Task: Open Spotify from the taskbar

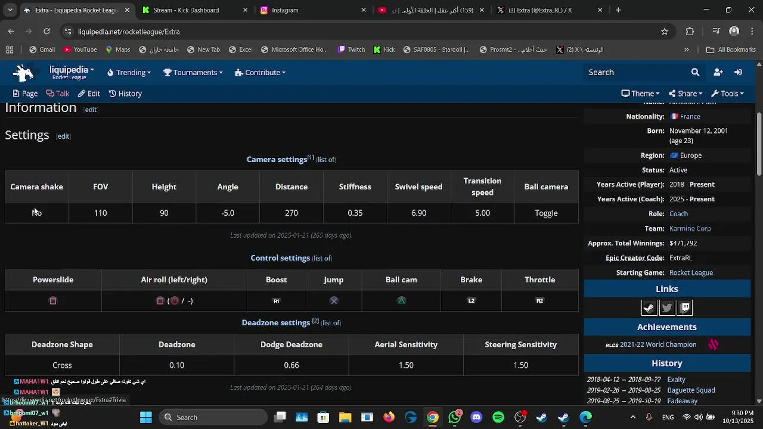Action: point(498,417)
